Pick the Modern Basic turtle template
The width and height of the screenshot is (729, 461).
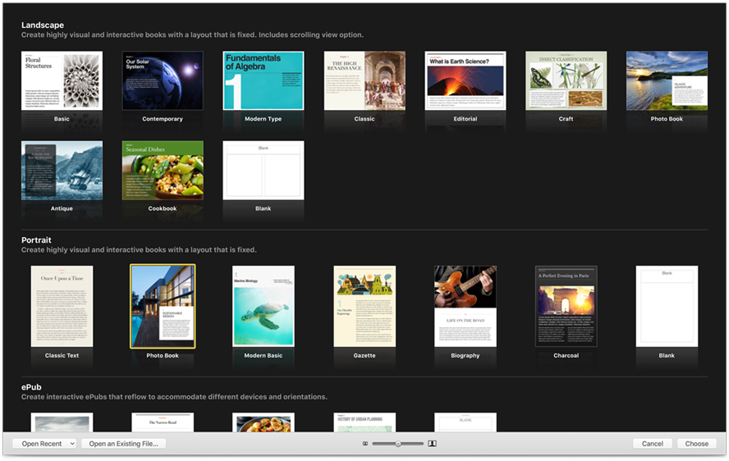pyautogui.click(x=264, y=306)
